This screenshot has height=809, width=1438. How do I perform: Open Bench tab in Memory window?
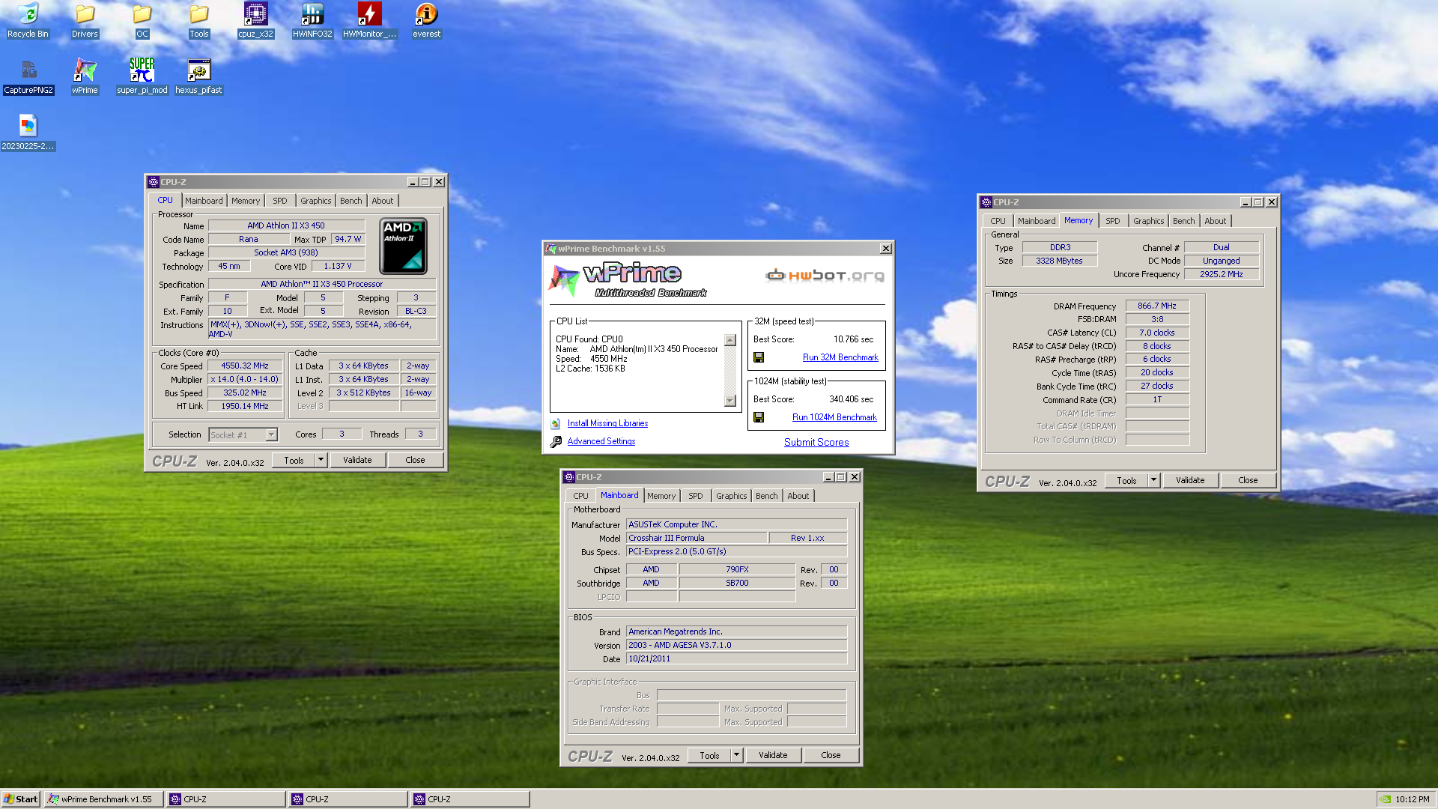(x=1184, y=221)
